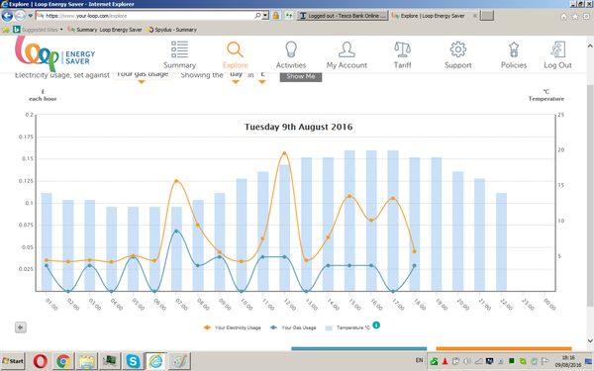Click the Log Out door icon
This screenshot has height=371, width=594.
pos(557,49)
